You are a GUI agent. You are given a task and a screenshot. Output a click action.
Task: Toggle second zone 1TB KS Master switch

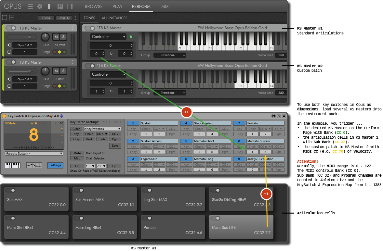point(90,66)
